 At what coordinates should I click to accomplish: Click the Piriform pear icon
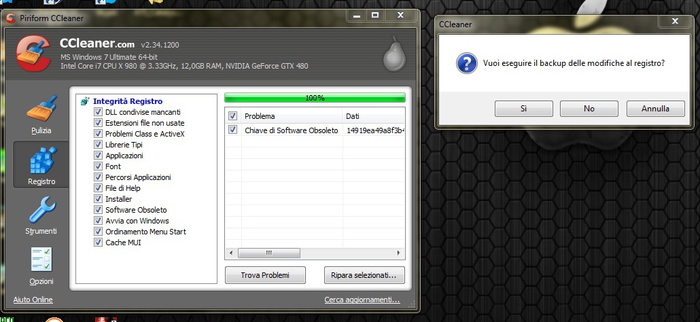[392, 56]
